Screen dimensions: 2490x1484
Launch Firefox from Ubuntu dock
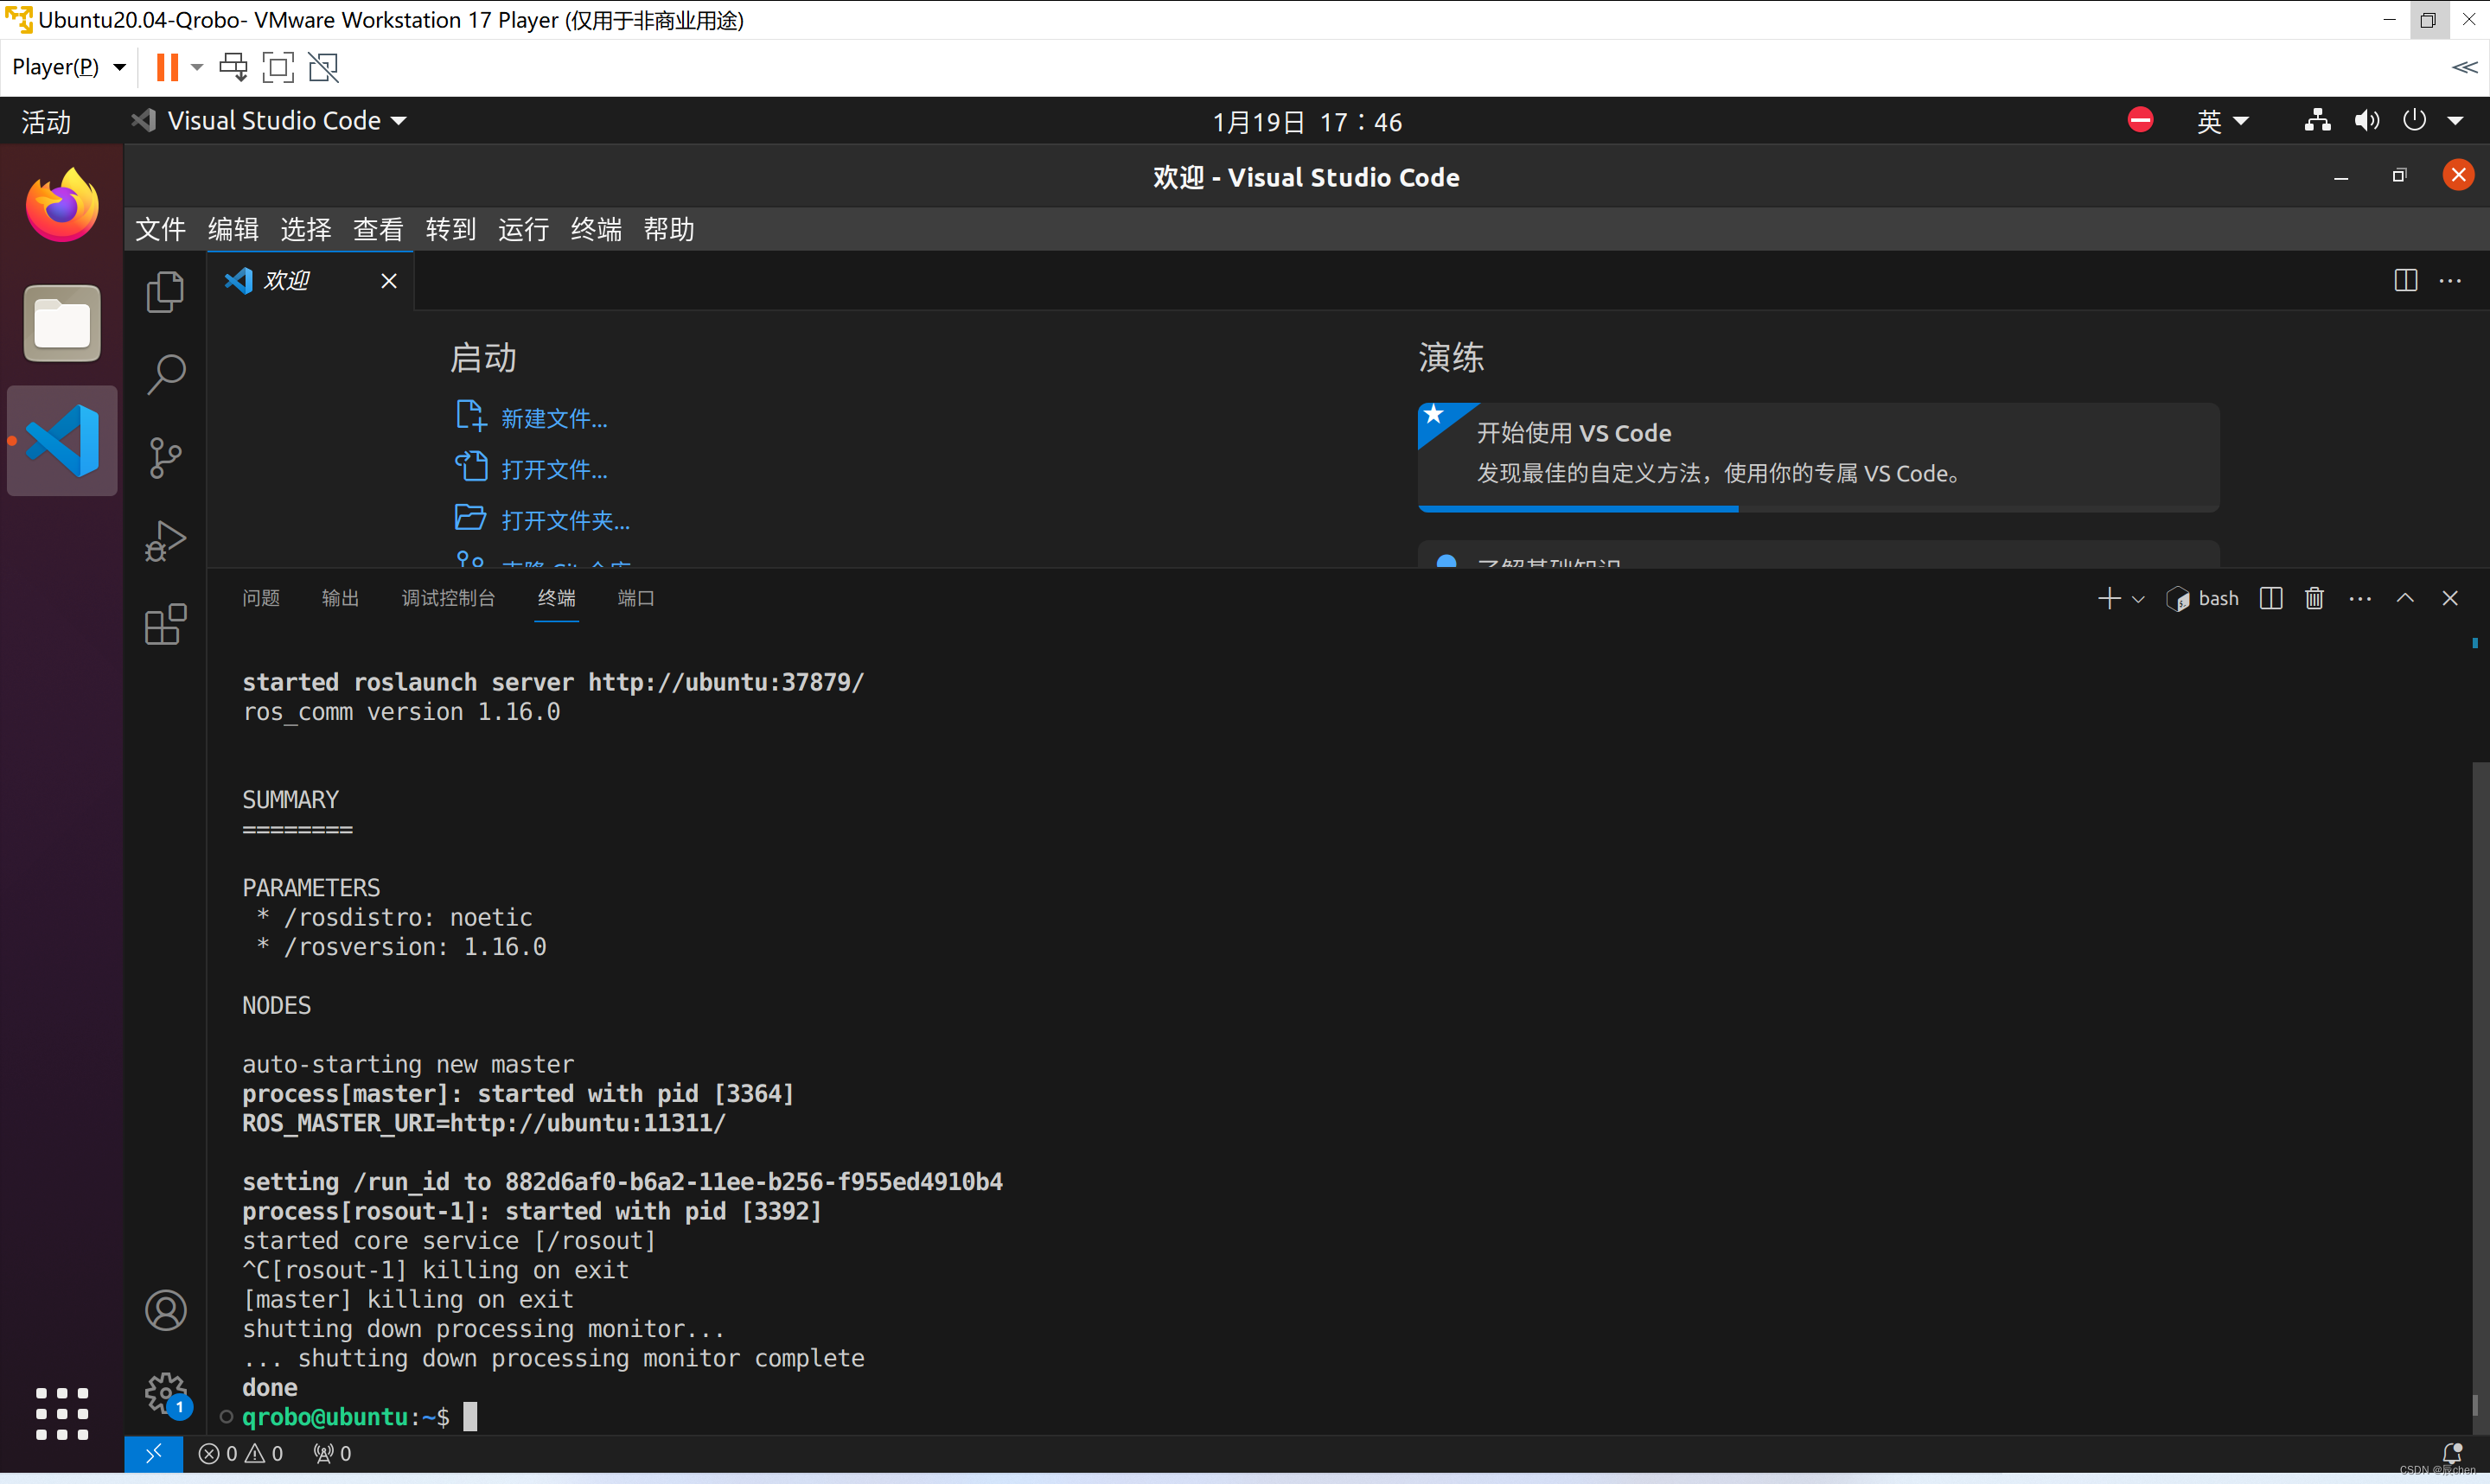[62, 206]
